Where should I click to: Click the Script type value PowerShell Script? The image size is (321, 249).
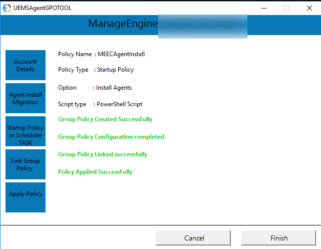coord(119,104)
